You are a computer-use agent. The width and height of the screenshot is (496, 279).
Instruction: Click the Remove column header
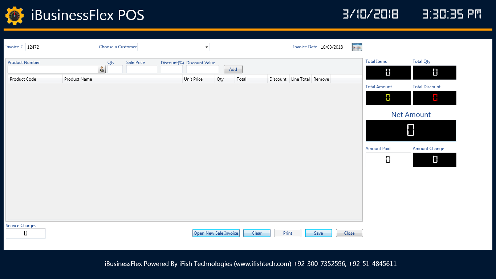point(321,79)
